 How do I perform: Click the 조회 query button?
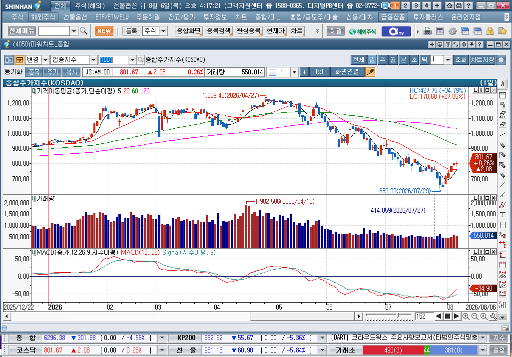coord(461,60)
